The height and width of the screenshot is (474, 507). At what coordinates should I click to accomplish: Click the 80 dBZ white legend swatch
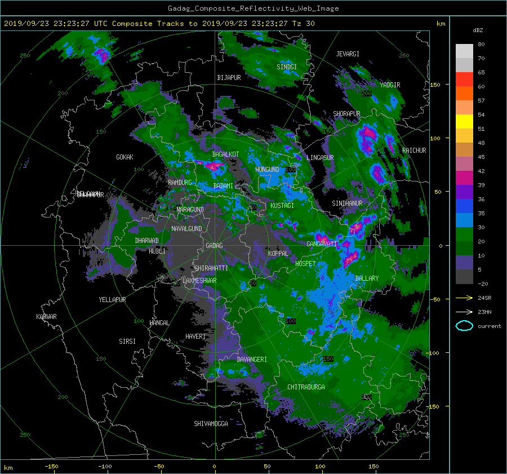click(x=464, y=51)
